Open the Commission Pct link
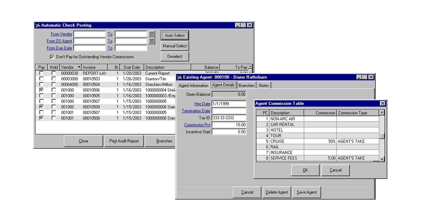This screenshot has height=221, width=421. click(198, 125)
